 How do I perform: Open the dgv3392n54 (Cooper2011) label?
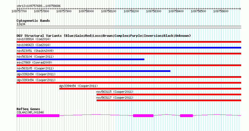pos(36,74)
